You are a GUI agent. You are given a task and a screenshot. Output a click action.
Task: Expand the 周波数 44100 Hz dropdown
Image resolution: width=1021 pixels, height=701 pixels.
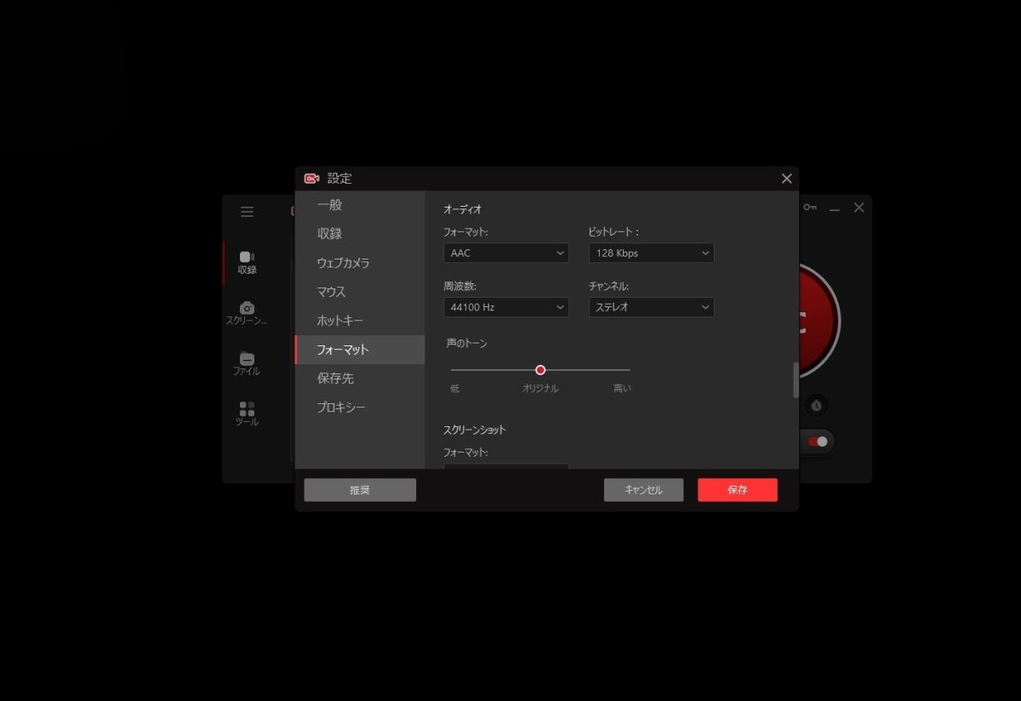click(x=506, y=307)
